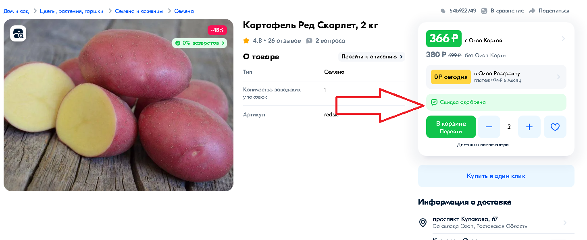Open Перейти к описанию link
This screenshot has height=240, width=587.
pyautogui.click(x=372, y=57)
